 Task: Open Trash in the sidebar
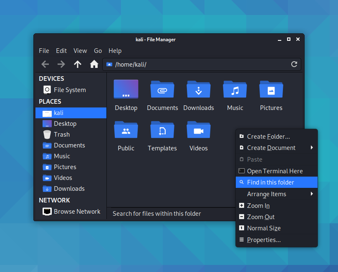[71, 135]
